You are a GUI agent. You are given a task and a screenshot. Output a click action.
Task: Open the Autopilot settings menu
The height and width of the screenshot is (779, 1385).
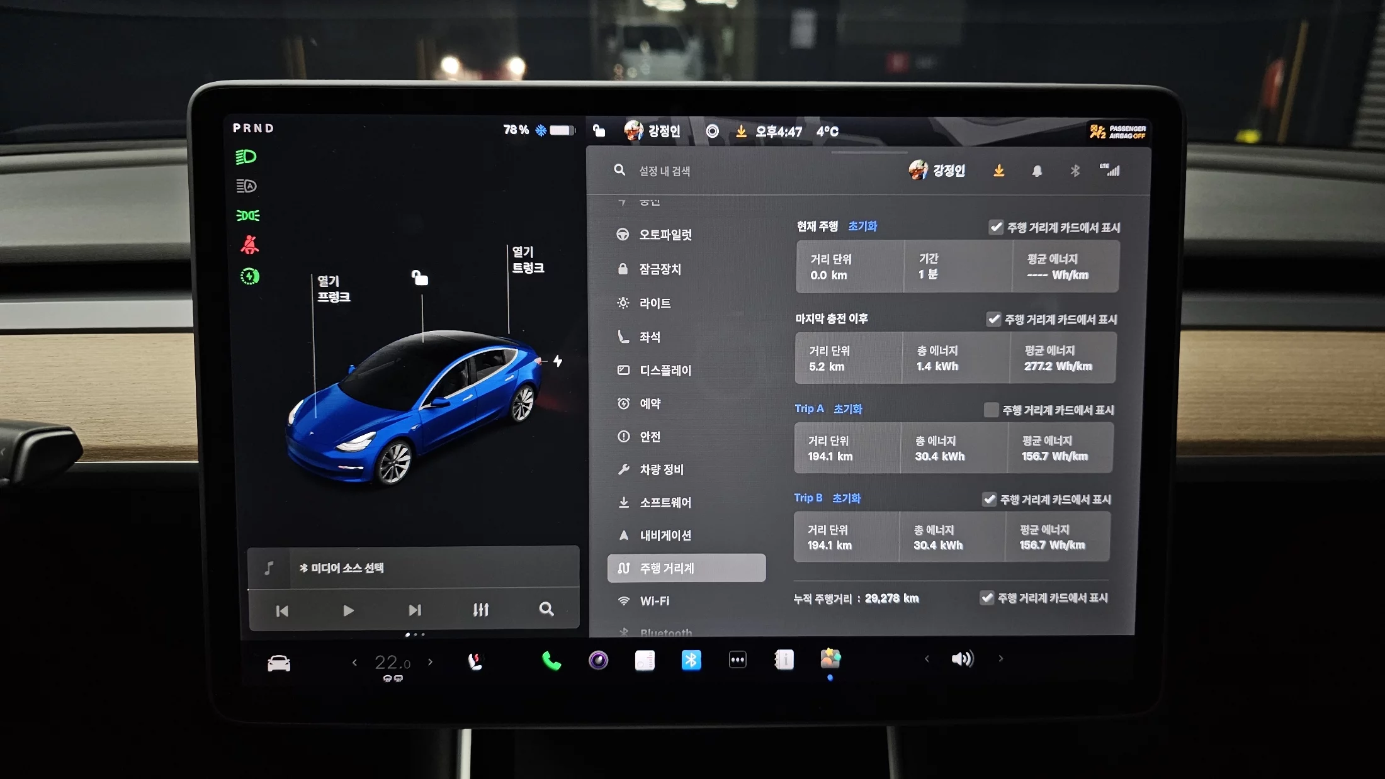[665, 235]
